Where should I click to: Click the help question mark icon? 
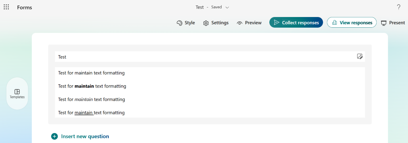point(398,7)
